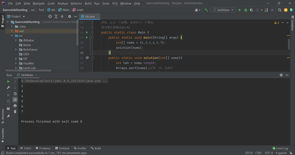Start debugging with the green bug icon
The height and width of the screenshot is (155, 295).
point(245,10)
